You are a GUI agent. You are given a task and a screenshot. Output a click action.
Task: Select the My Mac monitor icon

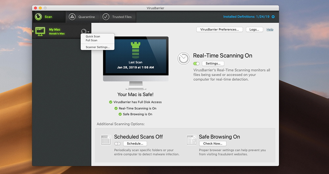pyautogui.click(x=40, y=32)
